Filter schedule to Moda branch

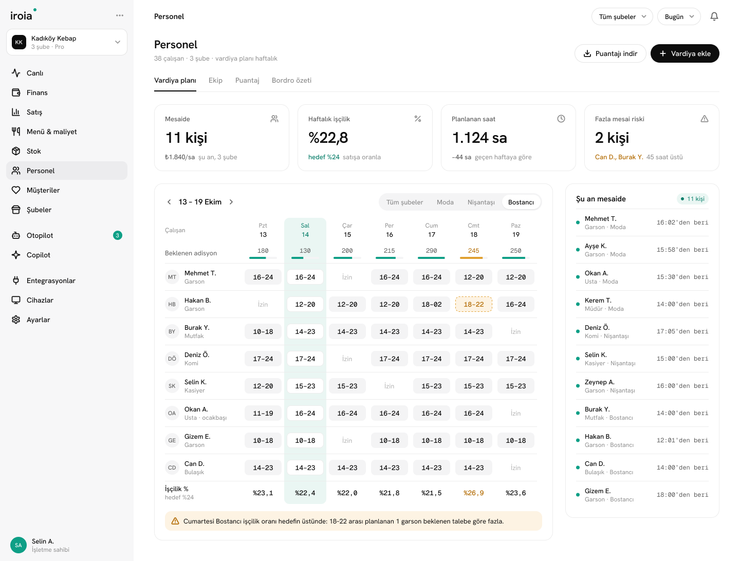point(445,202)
